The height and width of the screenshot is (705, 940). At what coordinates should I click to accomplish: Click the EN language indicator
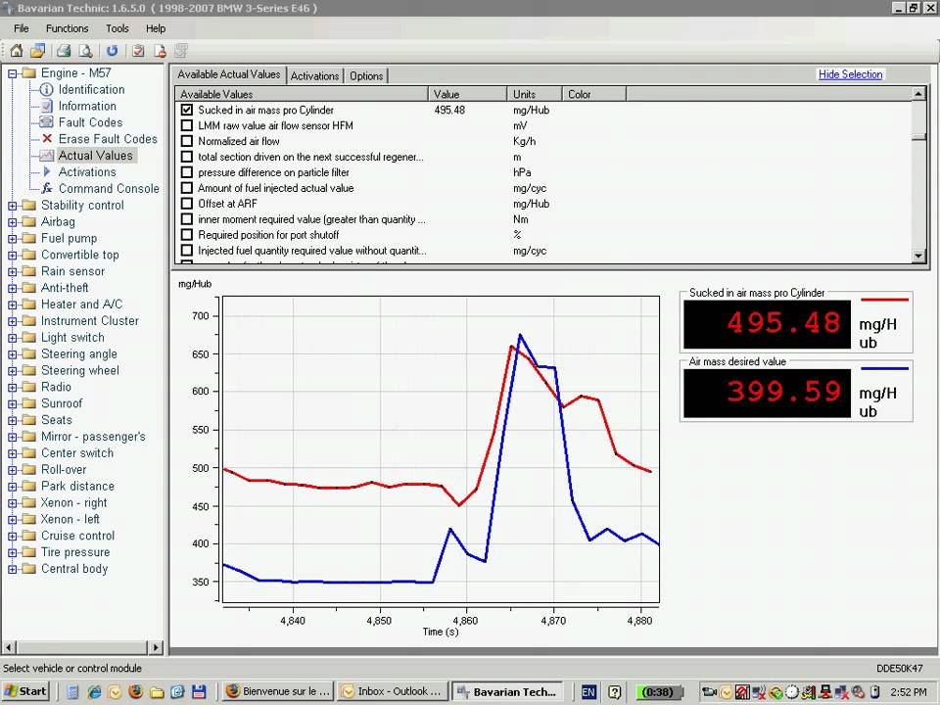click(x=588, y=692)
